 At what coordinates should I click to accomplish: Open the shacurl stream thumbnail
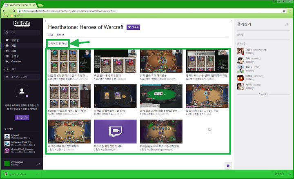69,132
